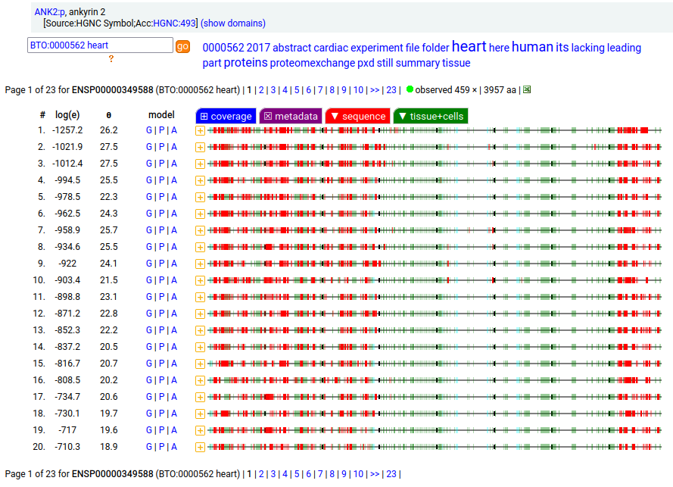This screenshot has width=673, height=487.
Task: Click proteomexchange in the tag cloud
Action: (x=313, y=63)
